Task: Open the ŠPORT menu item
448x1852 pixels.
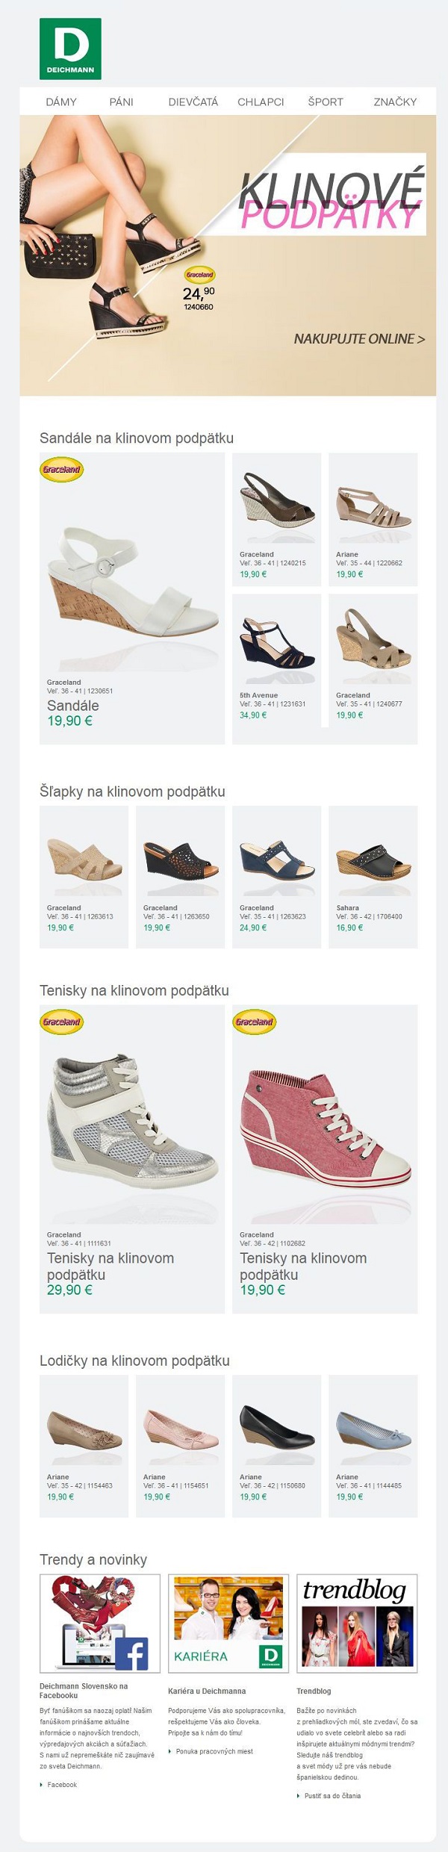Action: click(x=326, y=102)
